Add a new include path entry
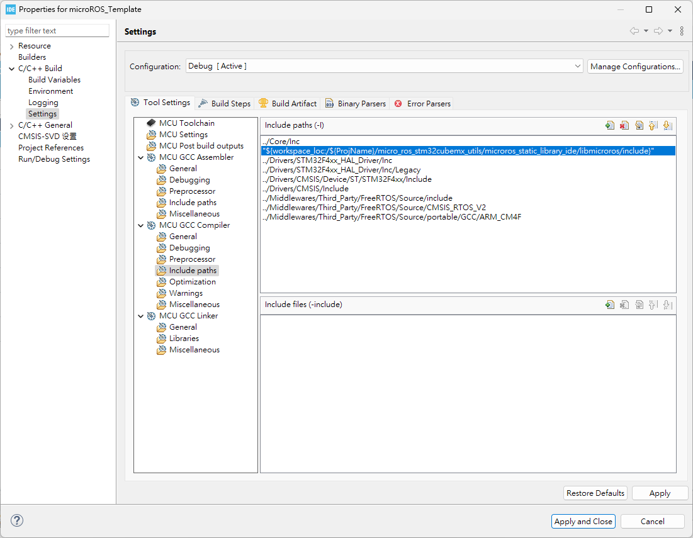Viewport: 693px width, 538px height. [x=609, y=125]
